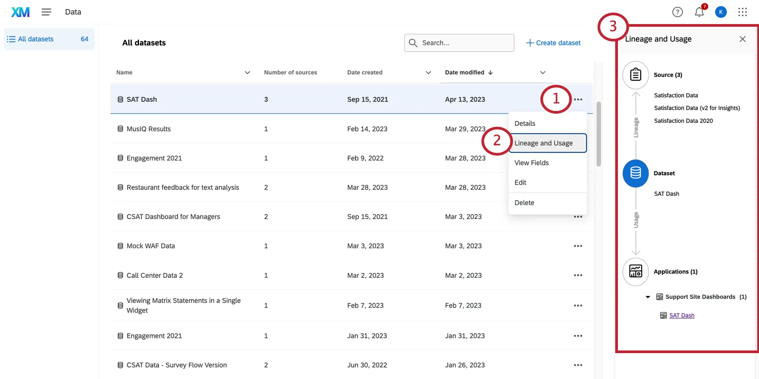
Task: Collapse the Support Site Dashboards group
Action: point(648,297)
